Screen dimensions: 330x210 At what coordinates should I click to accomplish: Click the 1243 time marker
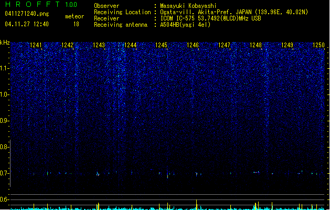(x=99, y=45)
